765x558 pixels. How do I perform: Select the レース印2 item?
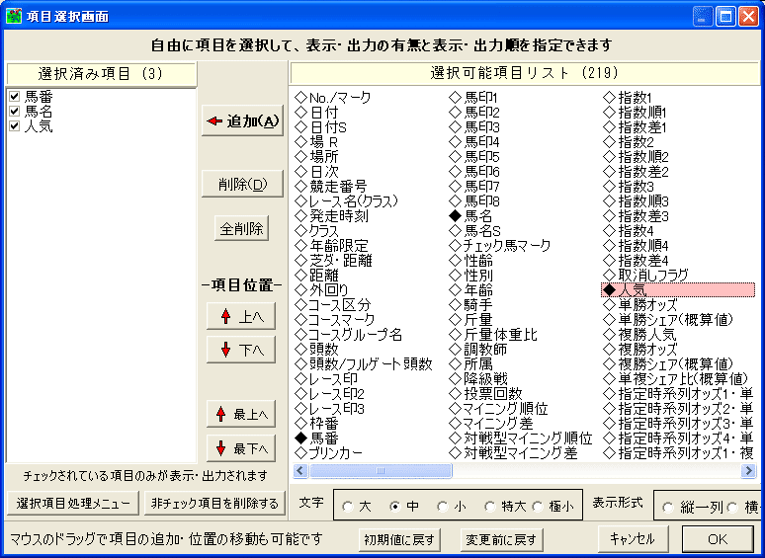330,394
